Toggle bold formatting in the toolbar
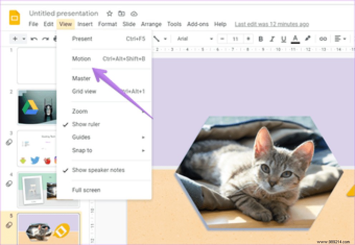The height and width of the screenshot is (245, 355). 261,39
